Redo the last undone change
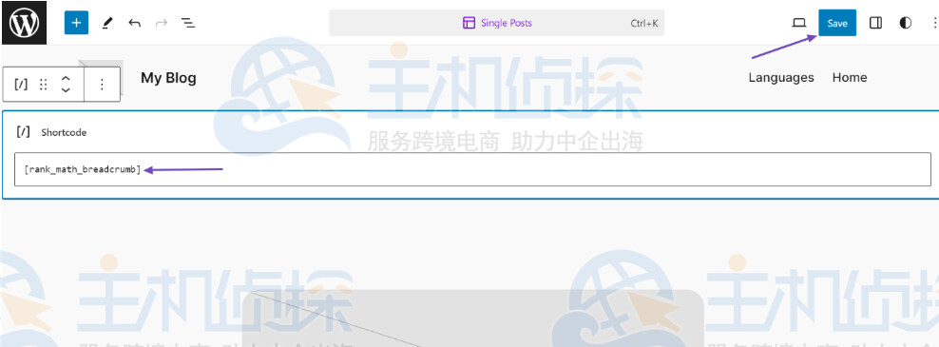The width and height of the screenshot is (939, 347). point(161,24)
